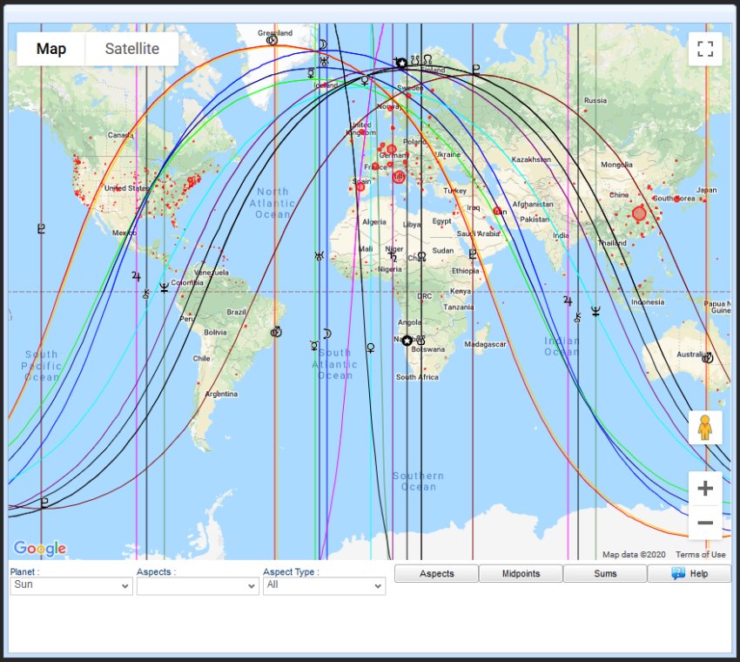Switch to Satellite map view
The image size is (740, 662).
pos(131,49)
